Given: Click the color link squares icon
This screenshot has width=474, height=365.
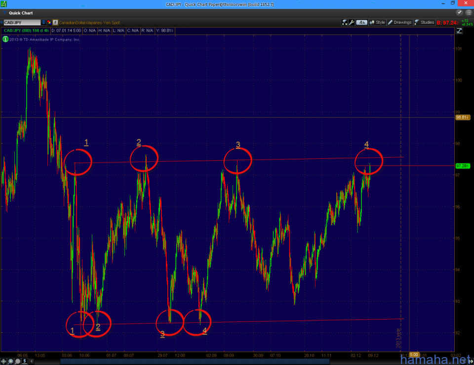Looking at the screenshot, I should click(x=49, y=22).
